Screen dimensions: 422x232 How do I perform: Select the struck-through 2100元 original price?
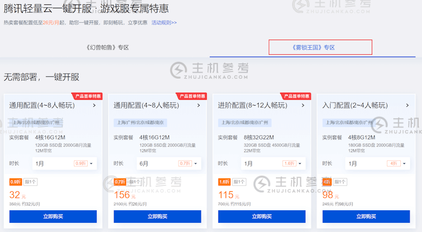[x=120, y=204]
